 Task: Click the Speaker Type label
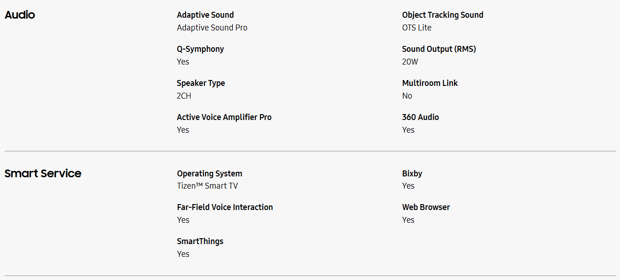point(201,83)
